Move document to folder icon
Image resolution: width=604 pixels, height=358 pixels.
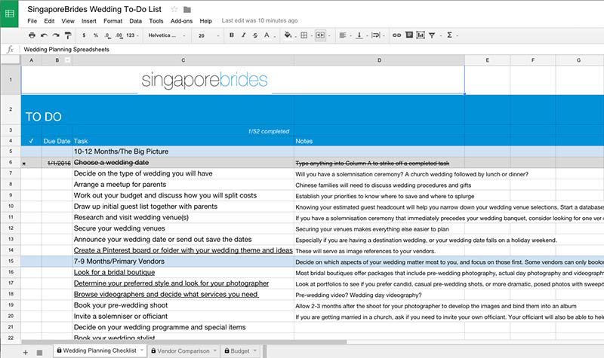[x=186, y=10]
